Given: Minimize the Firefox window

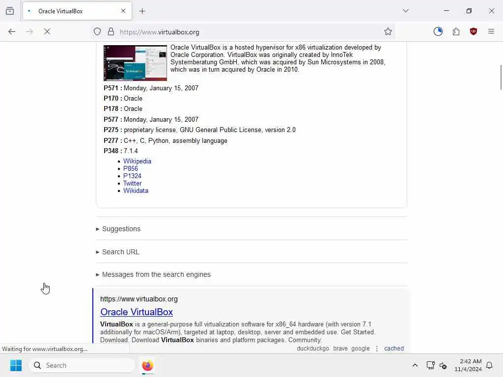Looking at the screenshot, I should click(446, 11).
